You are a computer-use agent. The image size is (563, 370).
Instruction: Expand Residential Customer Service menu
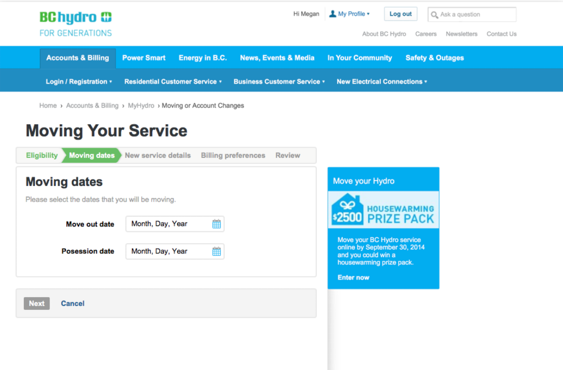pos(173,81)
